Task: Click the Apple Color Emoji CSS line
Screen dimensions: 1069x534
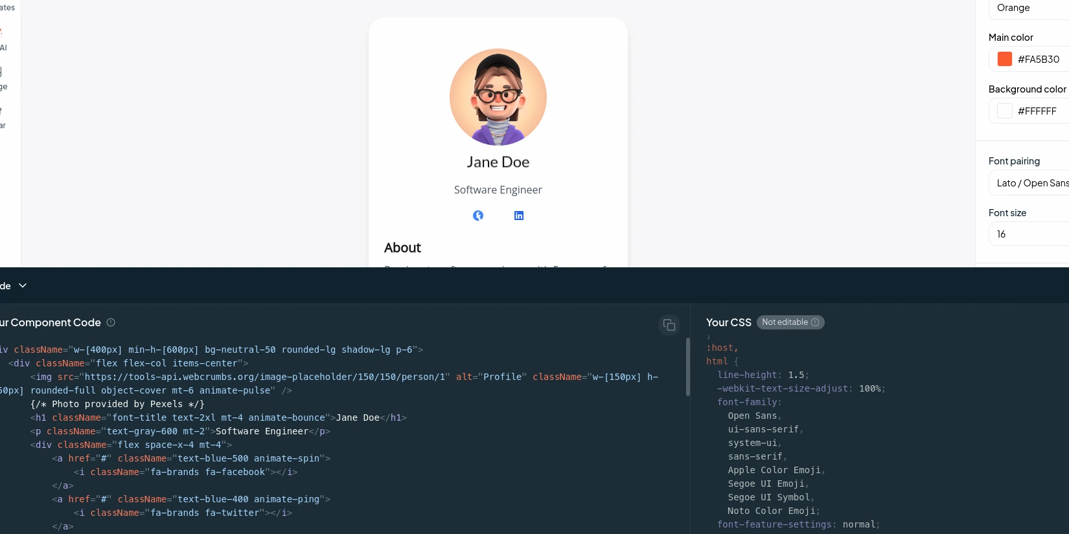Action: coord(777,470)
